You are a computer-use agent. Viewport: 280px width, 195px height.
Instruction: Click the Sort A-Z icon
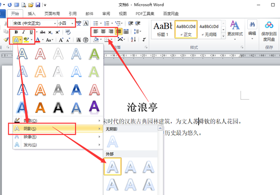[133, 40]
